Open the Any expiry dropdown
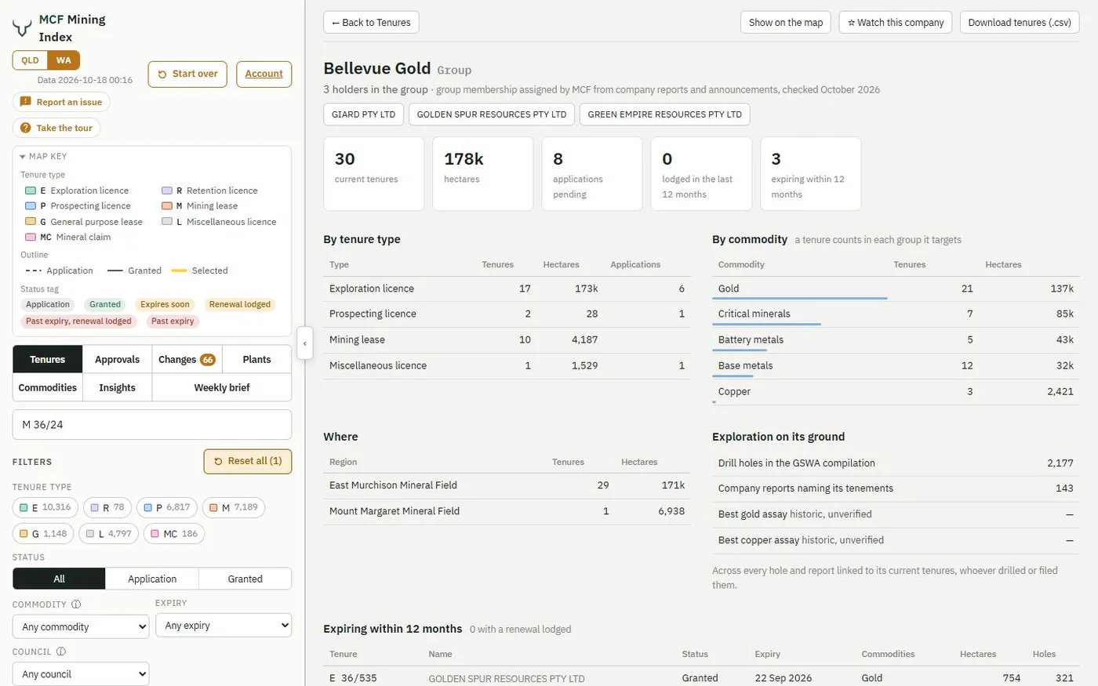The width and height of the screenshot is (1098, 686). (224, 626)
